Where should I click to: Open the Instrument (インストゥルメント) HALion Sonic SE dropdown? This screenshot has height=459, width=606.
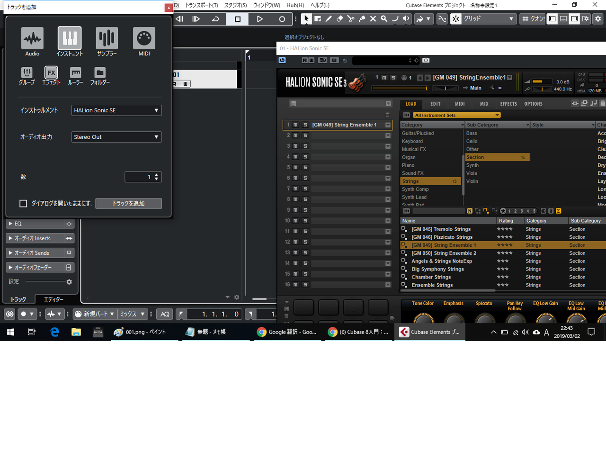116,110
